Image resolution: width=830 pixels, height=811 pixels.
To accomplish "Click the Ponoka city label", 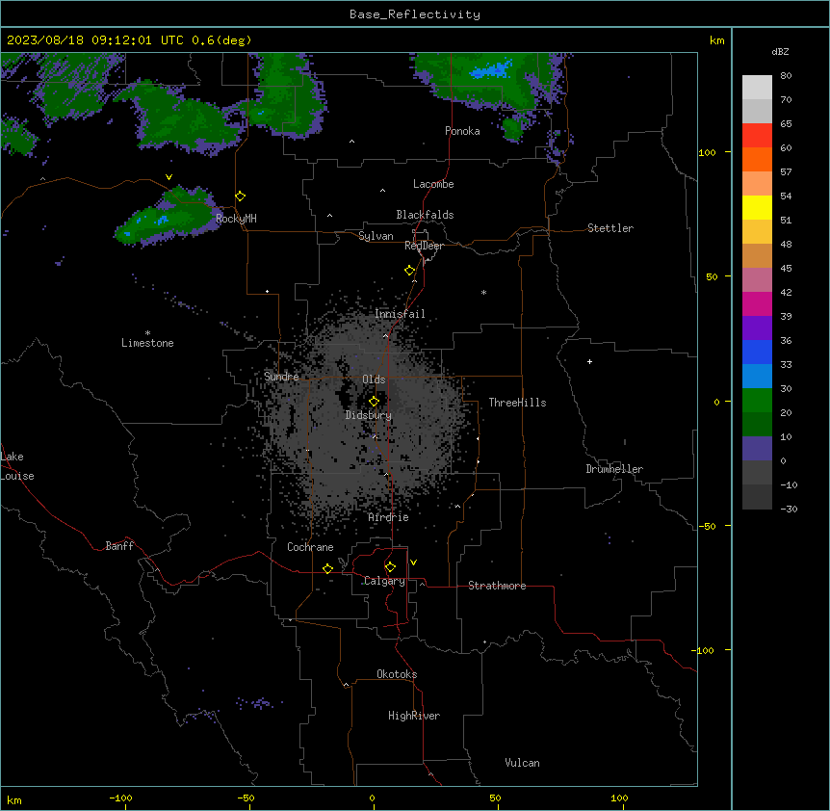I will click(x=462, y=131).
